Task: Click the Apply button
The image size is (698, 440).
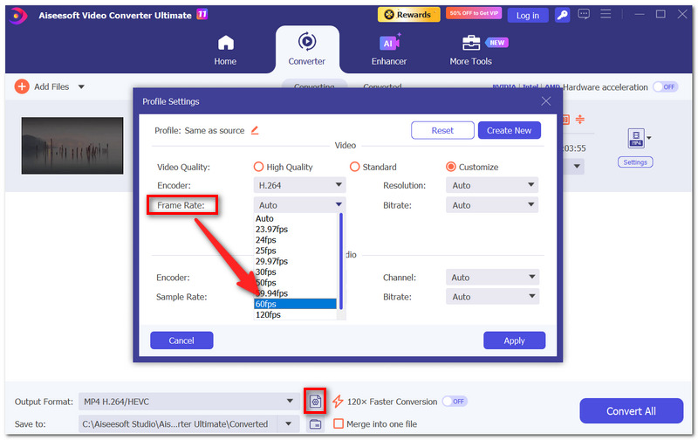Action: tap(514, 340)
